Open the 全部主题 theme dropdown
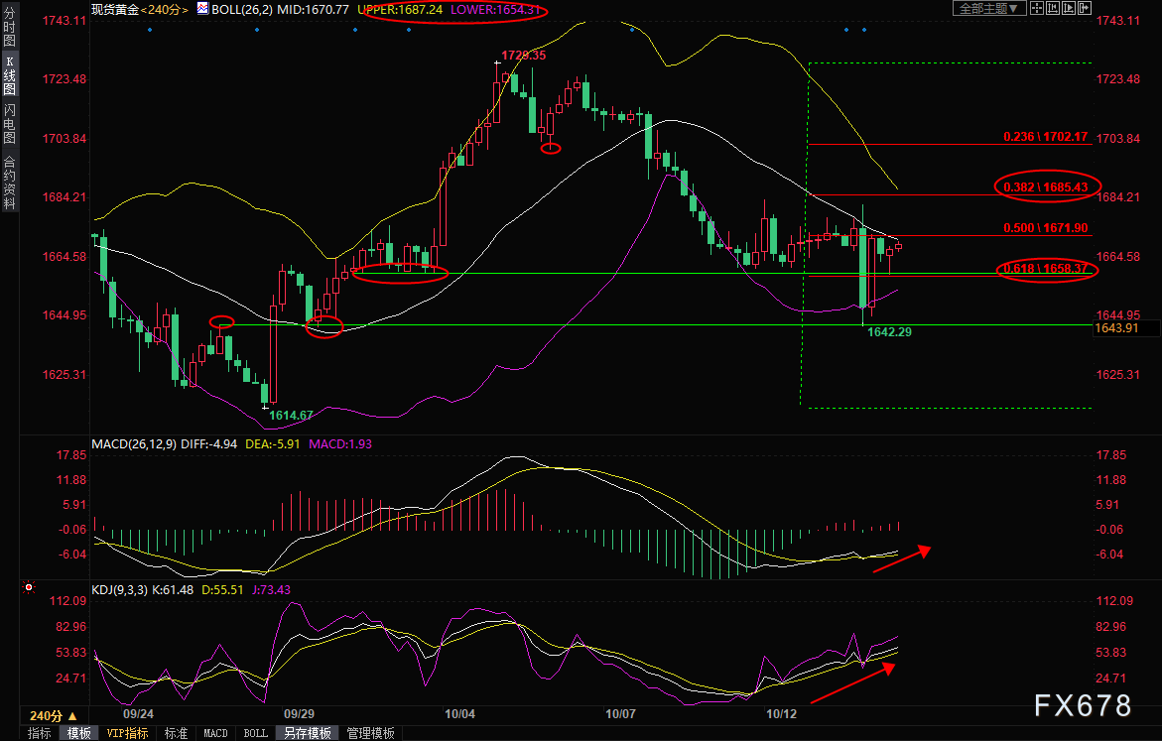The image size is (1162, 741). pyautogui.click(x=986, y=8)
